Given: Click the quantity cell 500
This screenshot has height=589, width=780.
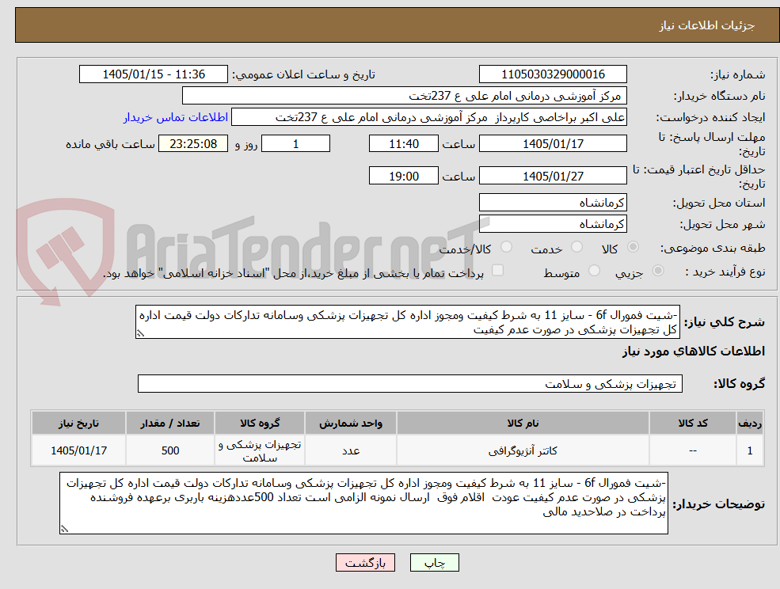Looking at the screenshot, I should point(170,450).
